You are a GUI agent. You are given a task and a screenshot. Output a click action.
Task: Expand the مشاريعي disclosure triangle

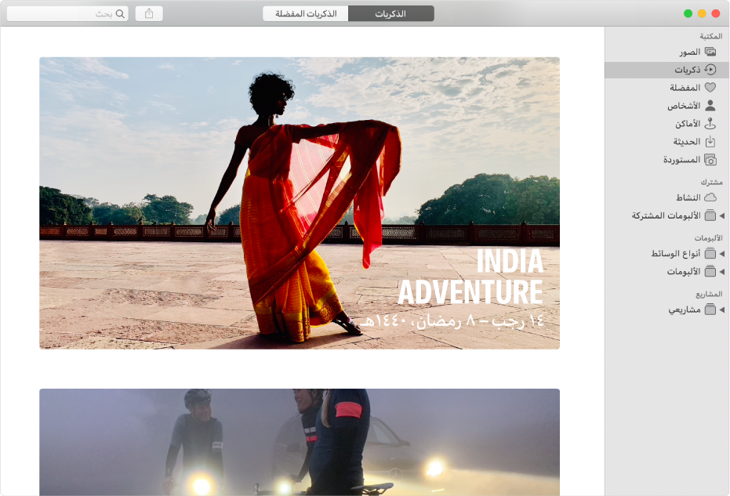[722, 310]
